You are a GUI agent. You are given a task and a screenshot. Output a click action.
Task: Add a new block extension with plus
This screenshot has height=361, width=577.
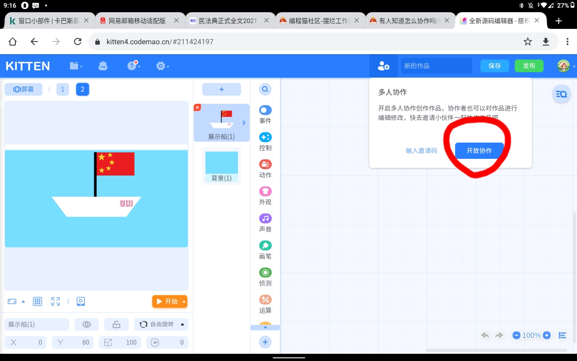[x=265, y=342]
